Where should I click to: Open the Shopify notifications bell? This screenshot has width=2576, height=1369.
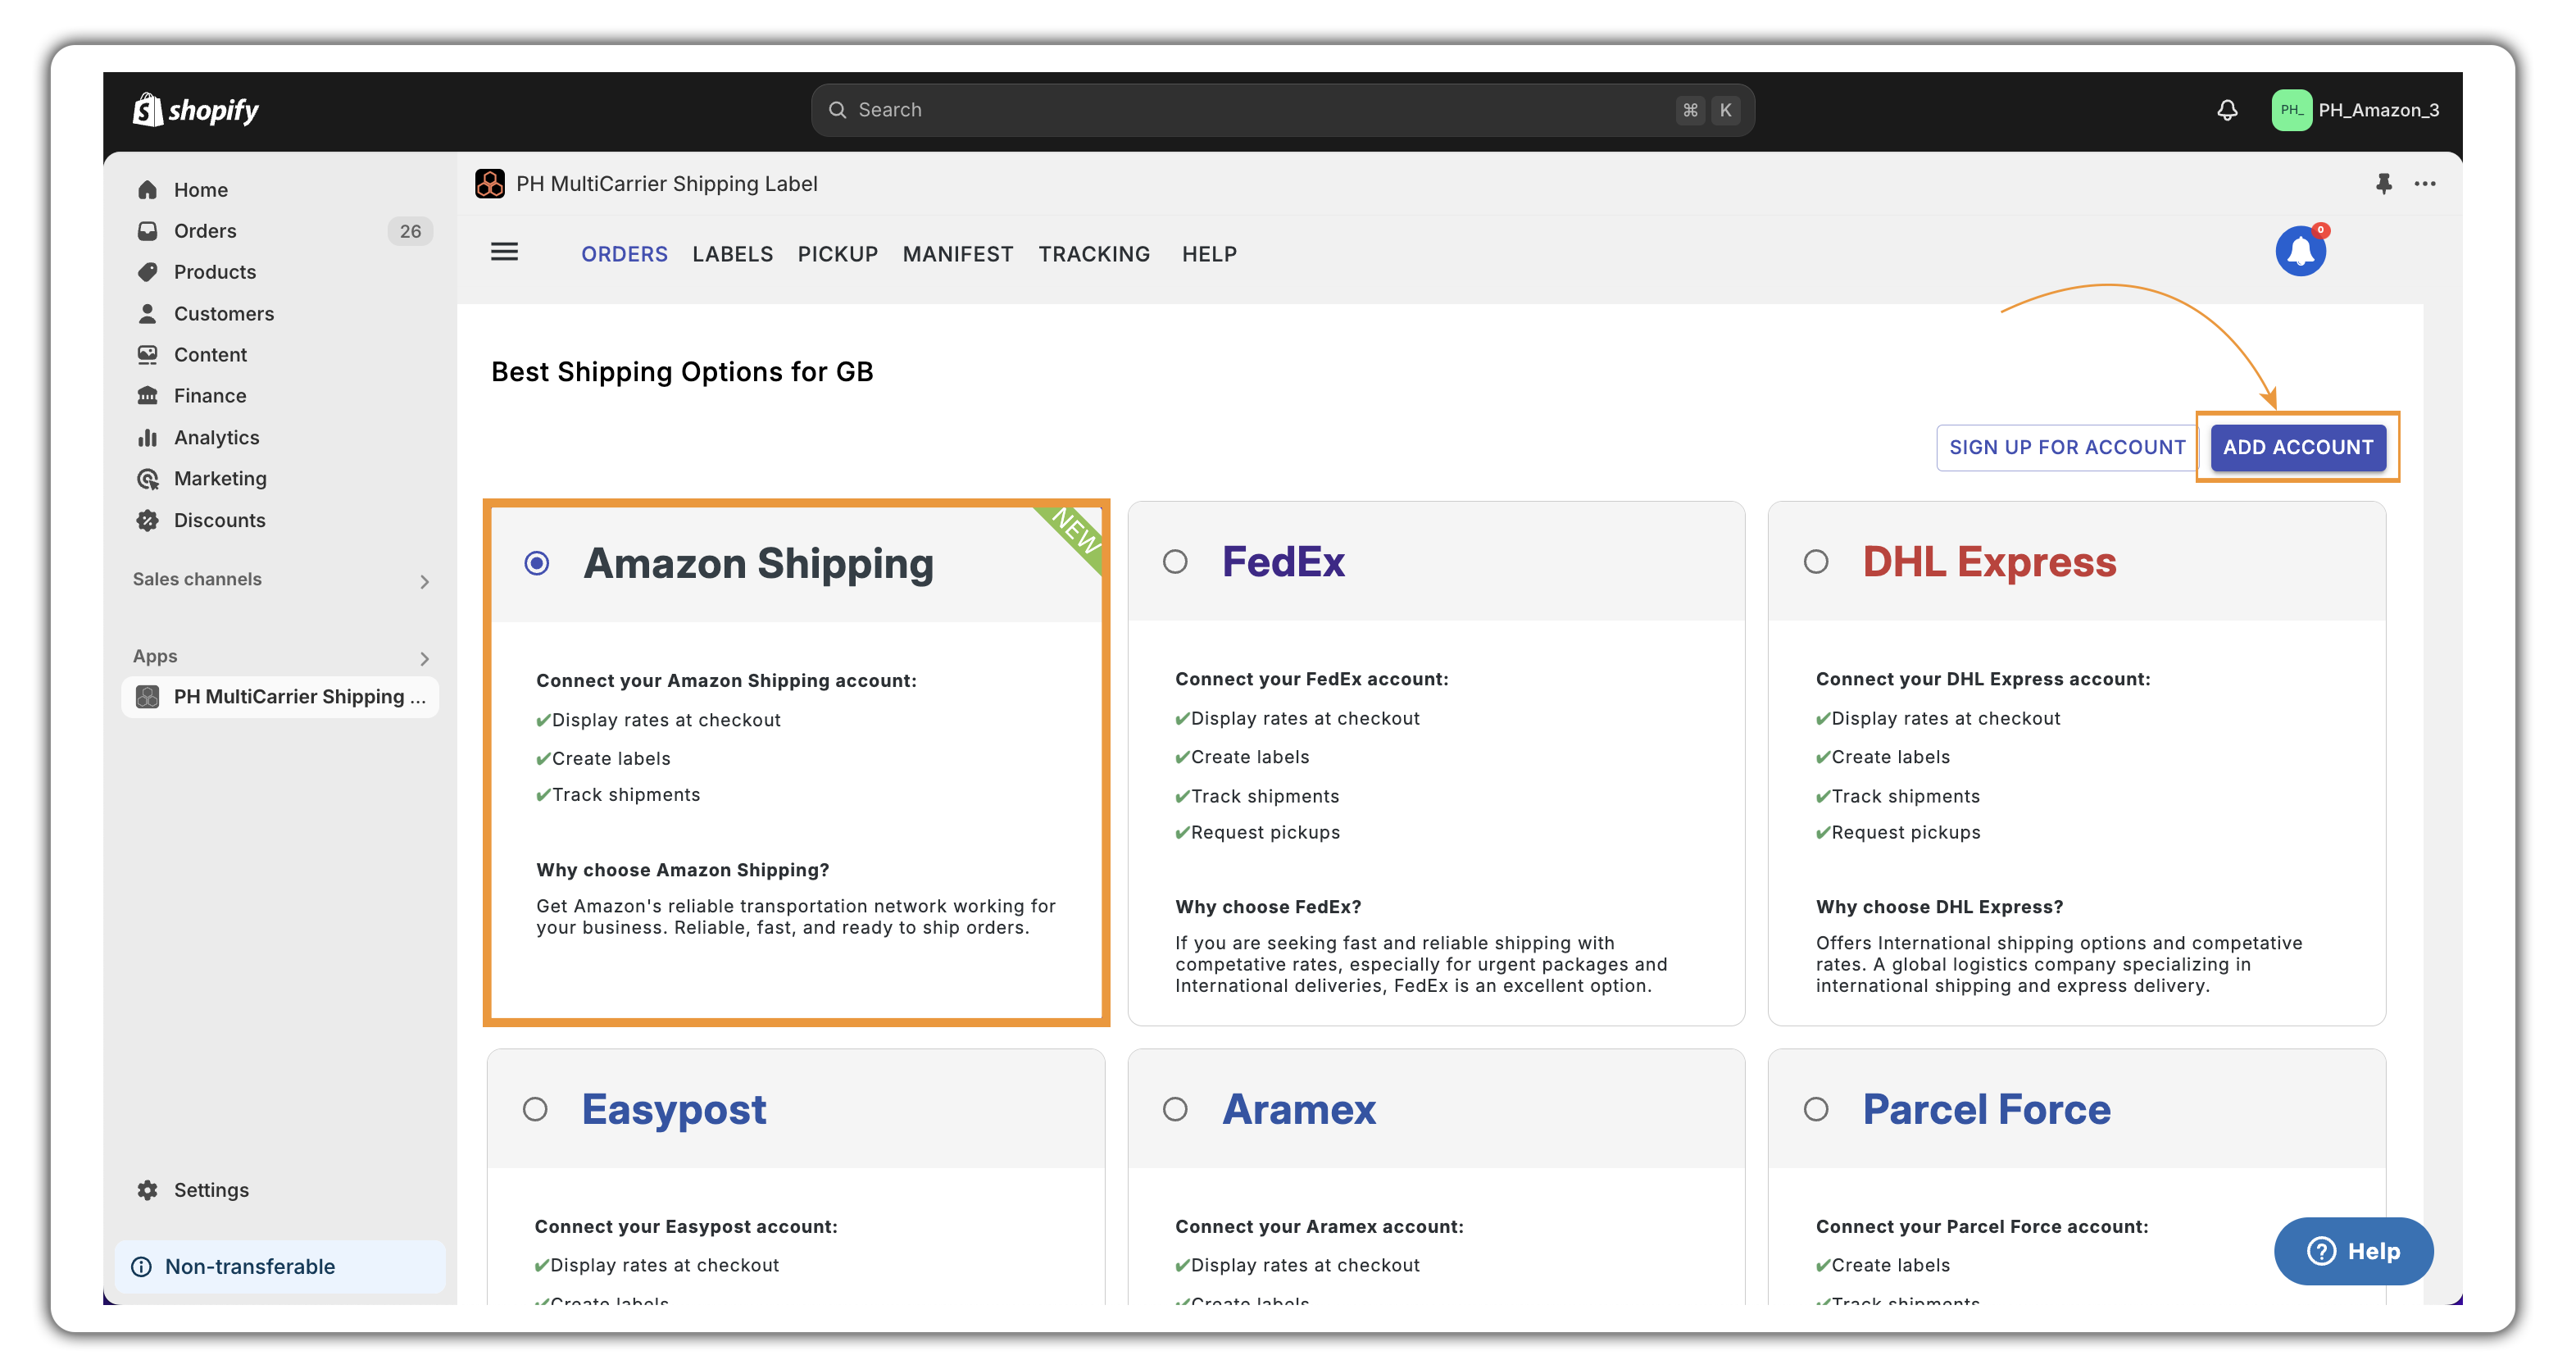[2227, 110]
